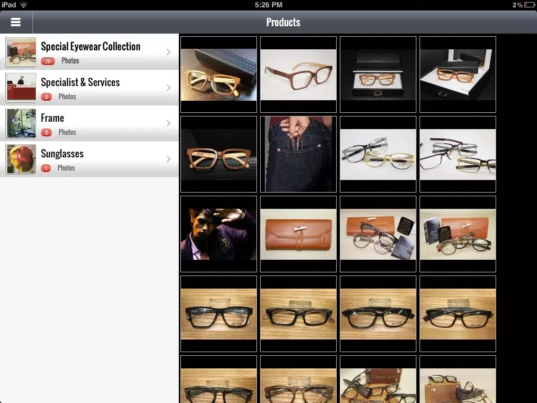Expand Sunglasses row chevron
537x403 pixels.
pos(168,159)
